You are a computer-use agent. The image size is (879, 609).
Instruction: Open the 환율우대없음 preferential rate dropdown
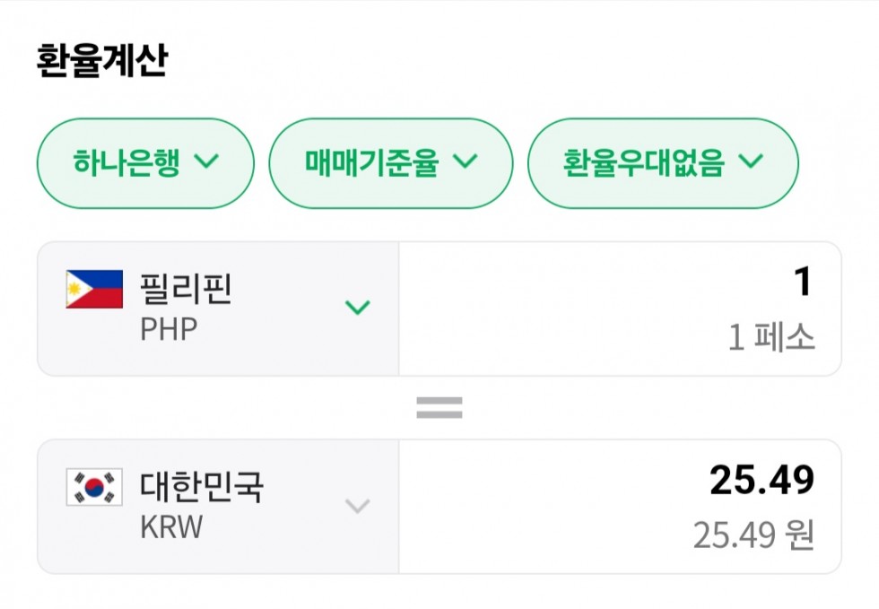(663, 163)
